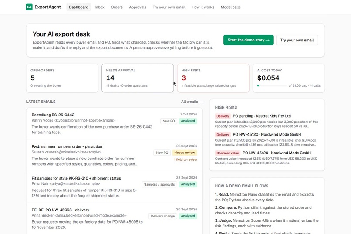Screen dimensions: 351x234
Task: Click the 7 Oct 2026 date
Action: pyautogui.click(x=189, y=114)
